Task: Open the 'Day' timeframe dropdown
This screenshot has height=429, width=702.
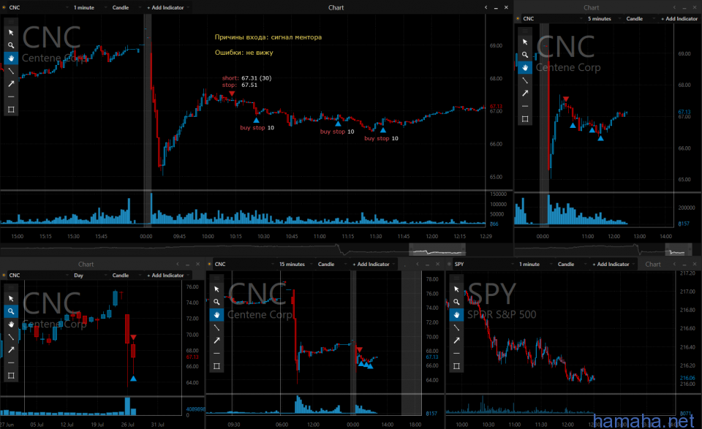Action: pos(88,276)
